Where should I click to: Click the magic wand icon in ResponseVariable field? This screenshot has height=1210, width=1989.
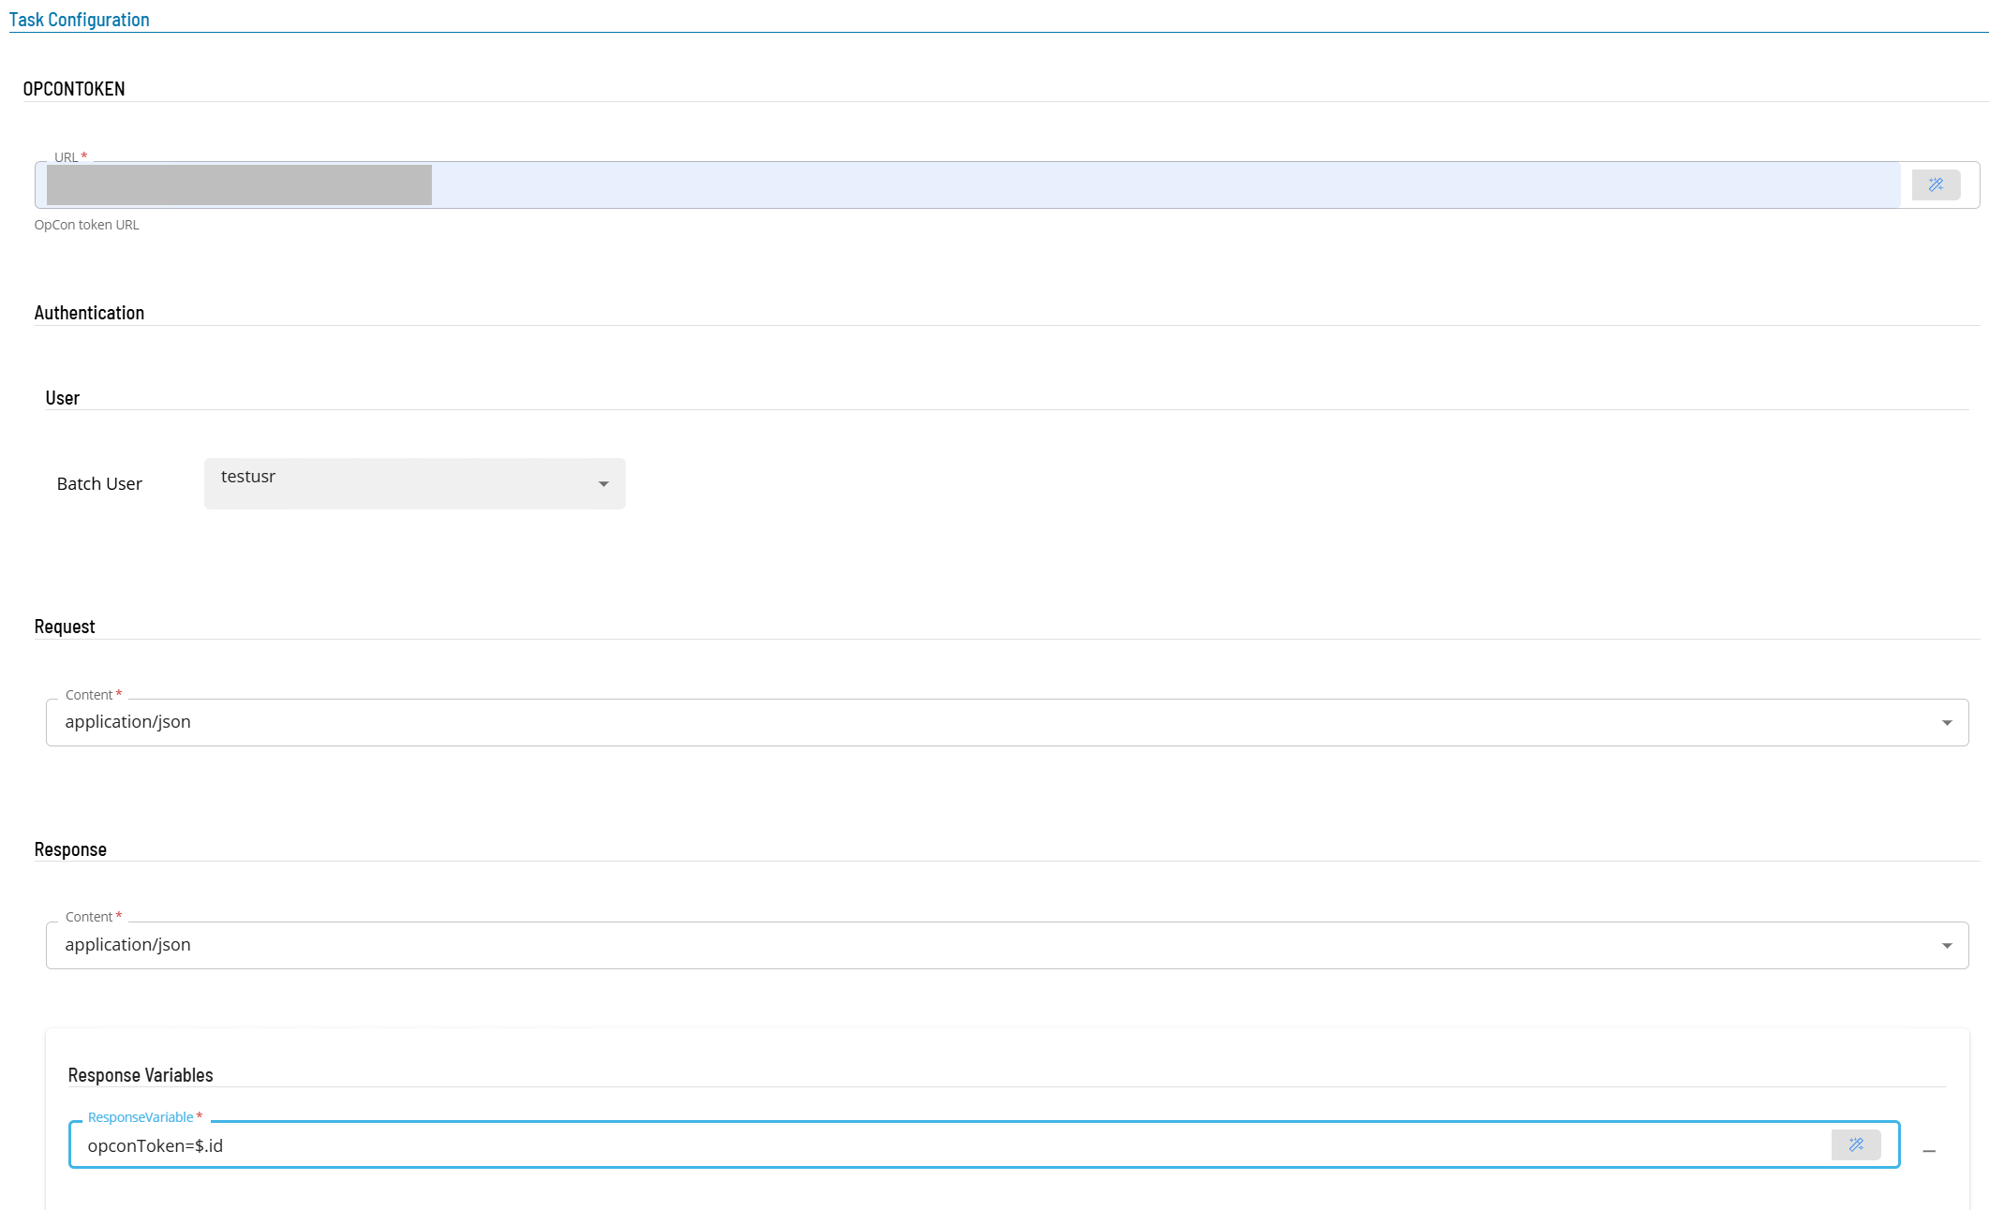pos(1856,1144)
